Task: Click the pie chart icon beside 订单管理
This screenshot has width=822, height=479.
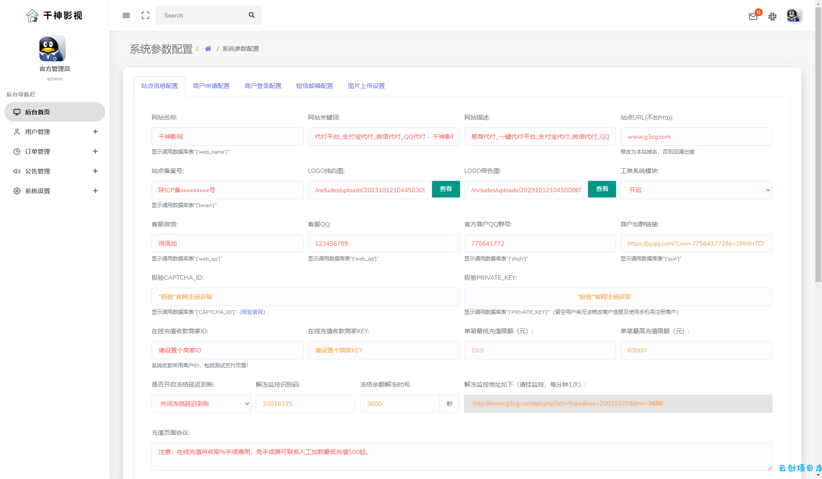Action: point(17,151)
